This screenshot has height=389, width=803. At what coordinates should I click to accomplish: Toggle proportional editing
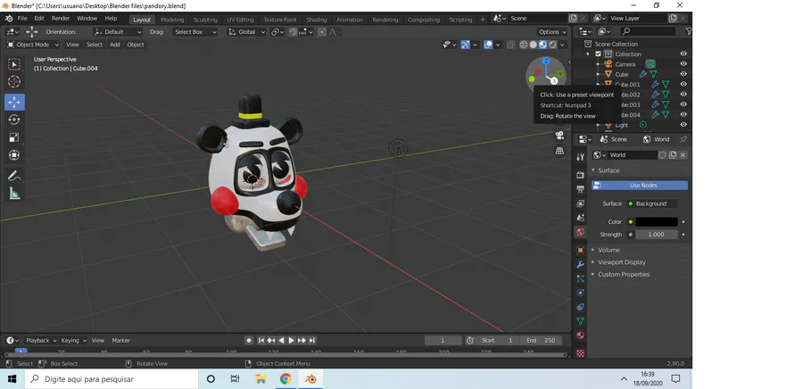point(321,32)
